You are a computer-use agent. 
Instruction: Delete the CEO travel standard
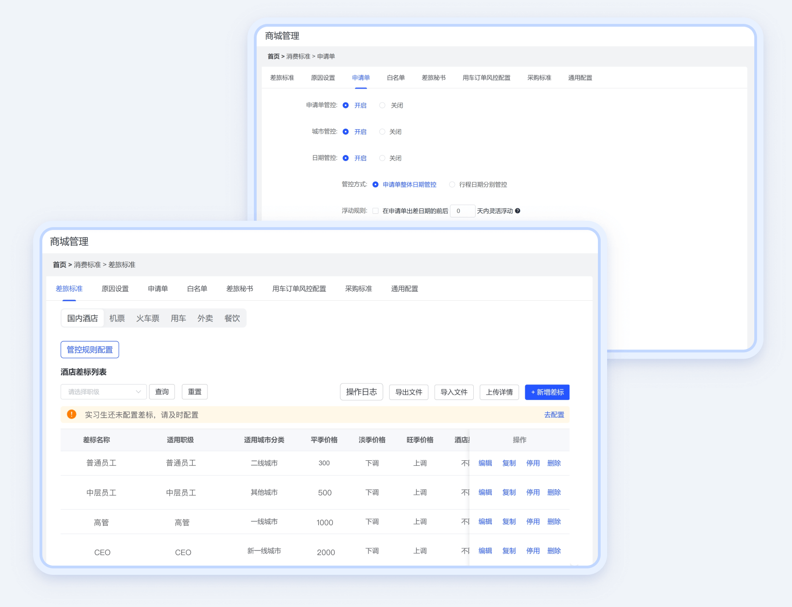(x=554, y=551)
